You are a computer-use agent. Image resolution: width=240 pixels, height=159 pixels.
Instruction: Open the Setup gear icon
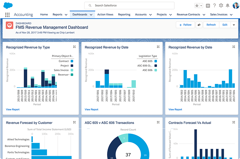221,5
